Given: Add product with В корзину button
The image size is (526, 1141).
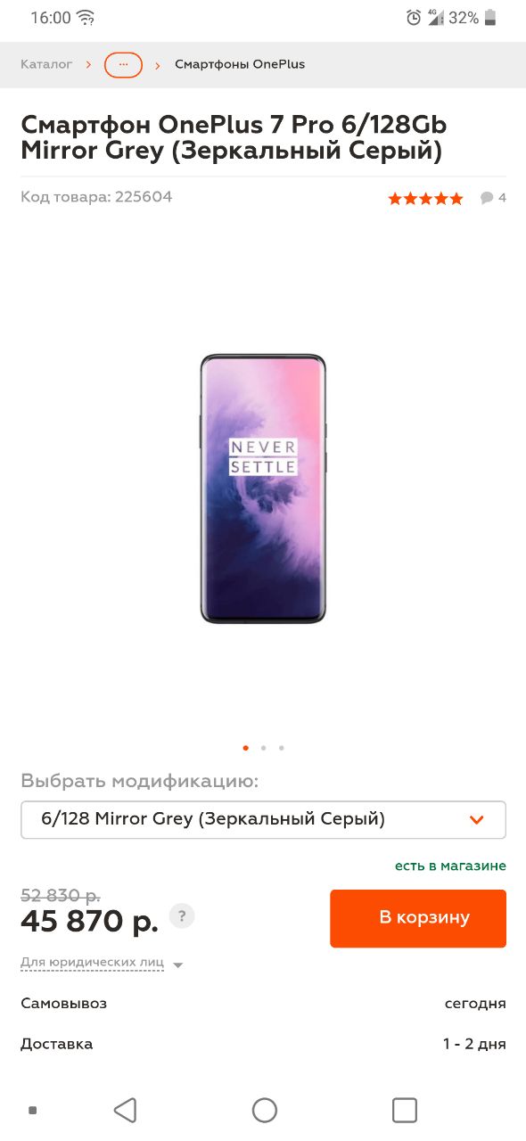Looking at the screenshot, I should tap(418, 918).
